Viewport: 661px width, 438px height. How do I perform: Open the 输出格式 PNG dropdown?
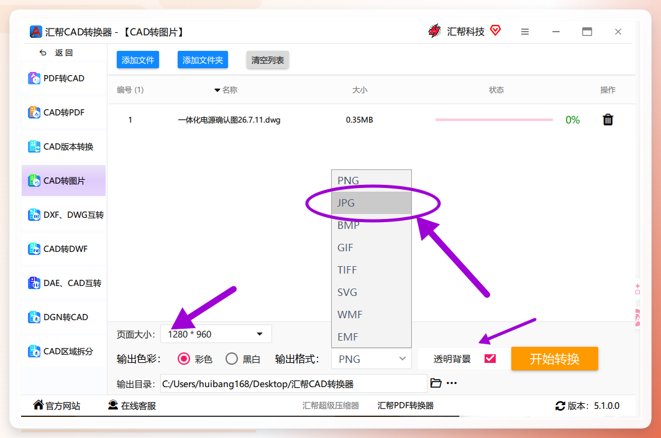pos(372,359)
